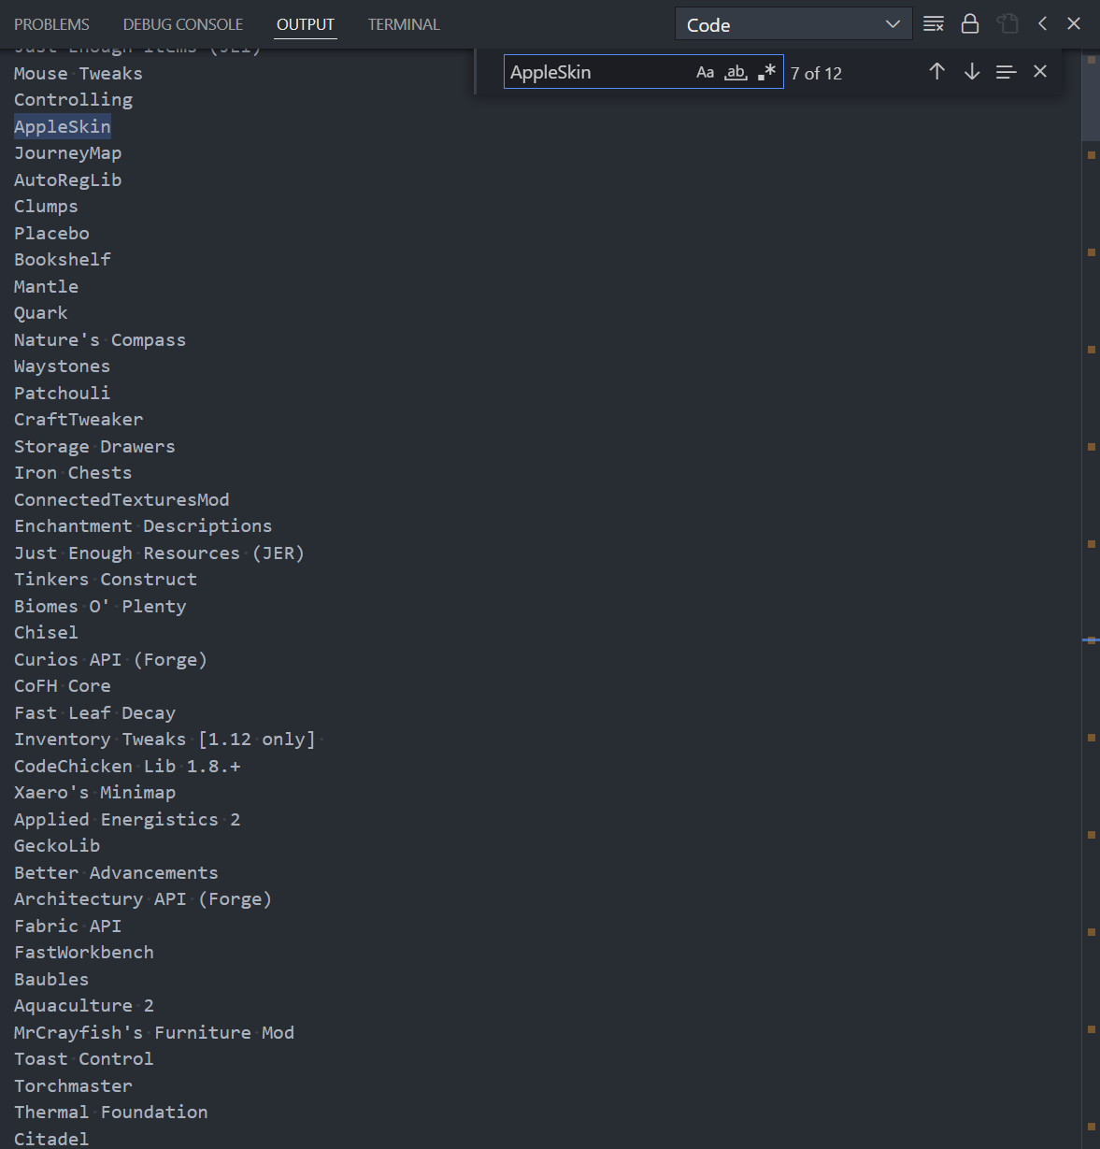The image size is (1100, 1149).
Task: Click the Bookshelf line
Action: (x=63, y=260)
